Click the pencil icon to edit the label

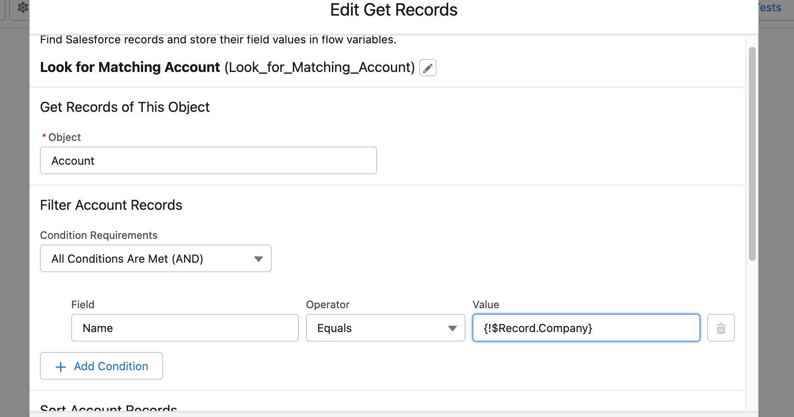(427, 68)
